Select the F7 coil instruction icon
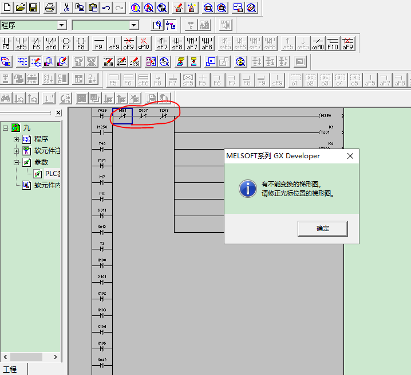411x375 pixels. (66, 44)
